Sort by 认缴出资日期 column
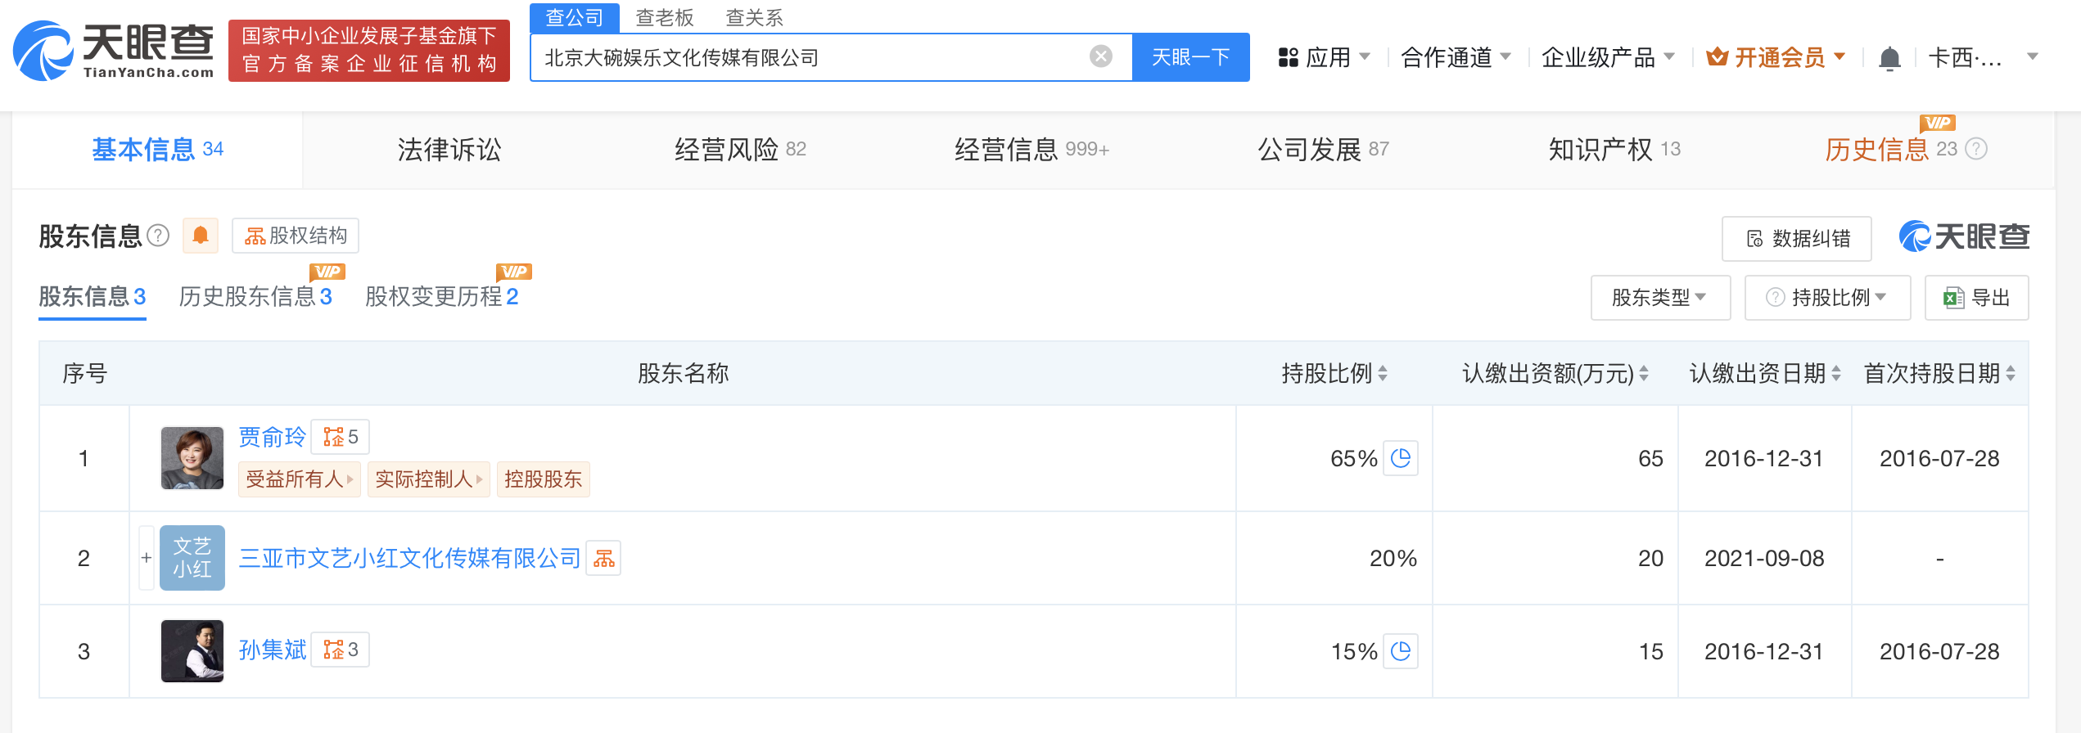2081x733 pixels. coord(1764,374)
